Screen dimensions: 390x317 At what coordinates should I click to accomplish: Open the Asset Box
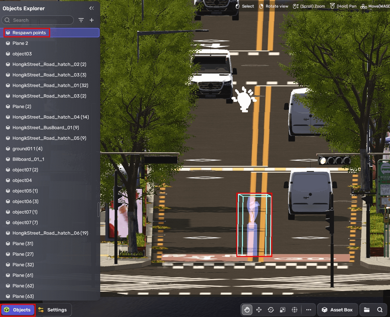click(x=337, y=310)
